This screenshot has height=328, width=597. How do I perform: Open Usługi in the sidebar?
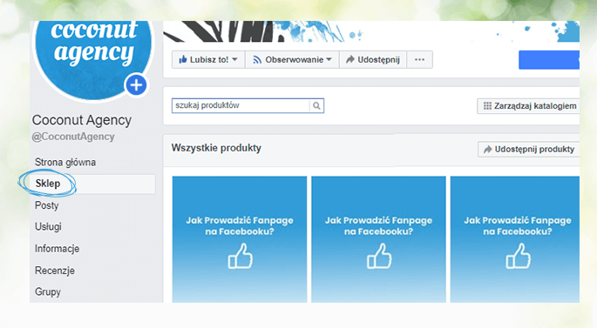click(48, 227)
